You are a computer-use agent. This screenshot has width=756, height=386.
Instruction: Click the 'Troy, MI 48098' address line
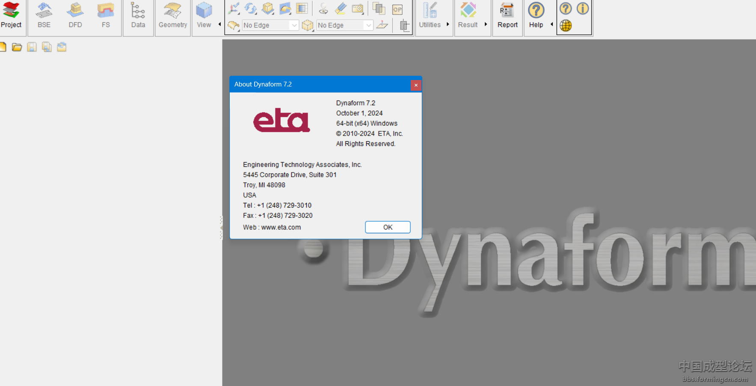264,185
